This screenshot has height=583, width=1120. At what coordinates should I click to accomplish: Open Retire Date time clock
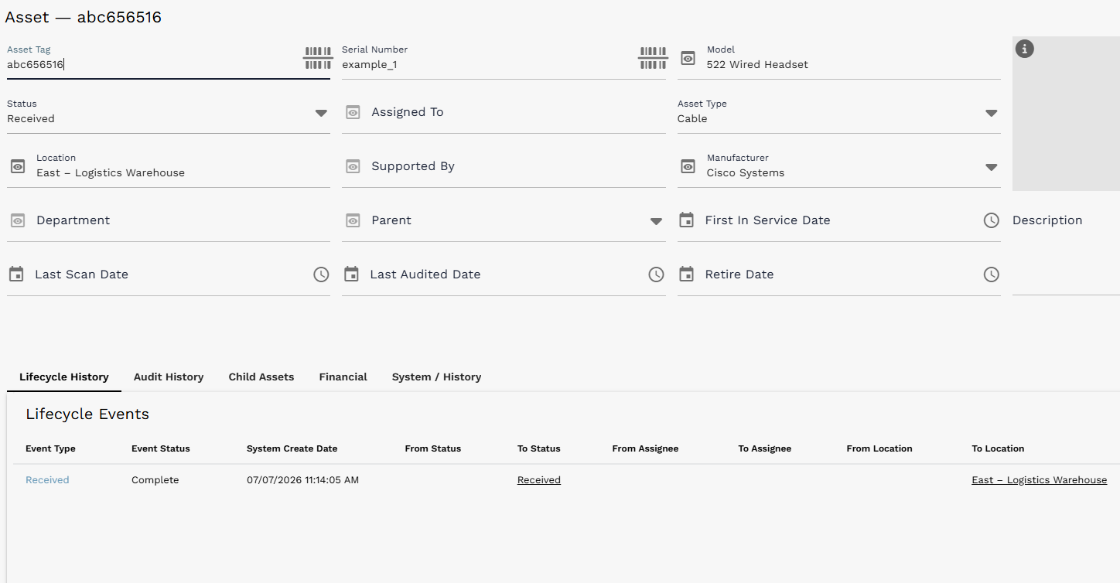point(991,274)
